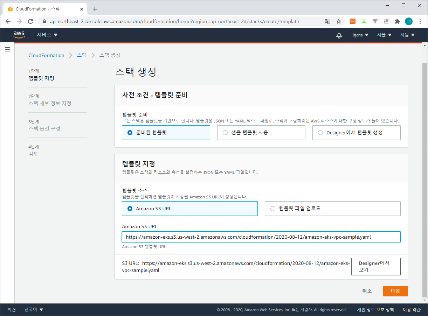Open the Chrome extensions puzzle icon
Image resolution: width=428 pixels, height=316 pixels.
point(397,21)
